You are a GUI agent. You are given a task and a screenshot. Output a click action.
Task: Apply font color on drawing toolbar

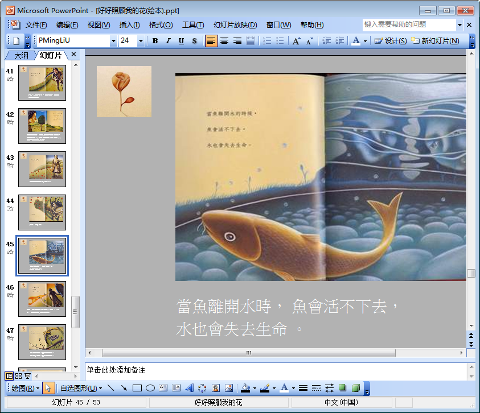[284, 388]
